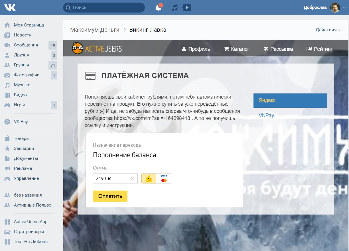Click the PayPal-style VK Pay sidebar item
Screen dimensions: 349x251
[x=21, y=122]
